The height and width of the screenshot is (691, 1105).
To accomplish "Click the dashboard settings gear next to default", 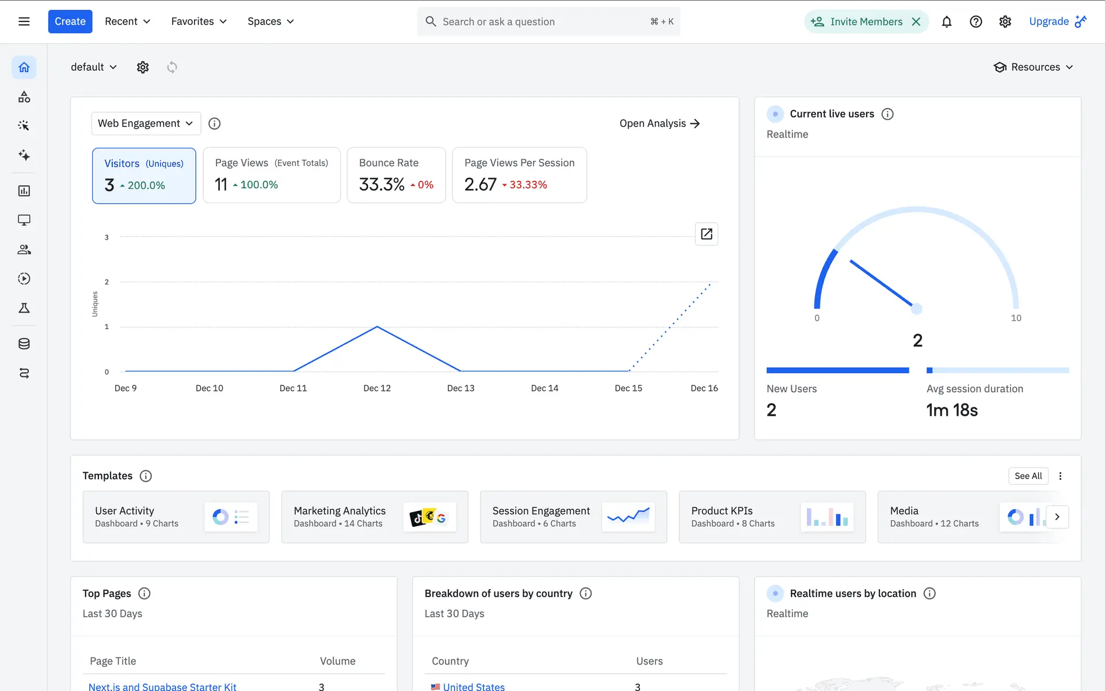I will click(143, 67).
